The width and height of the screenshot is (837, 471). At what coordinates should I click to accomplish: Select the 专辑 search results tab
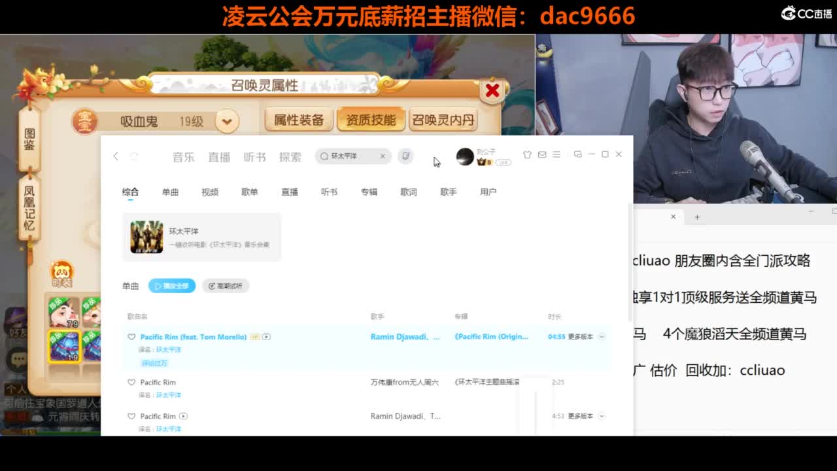pyautogui.click(x=369, y=192)
